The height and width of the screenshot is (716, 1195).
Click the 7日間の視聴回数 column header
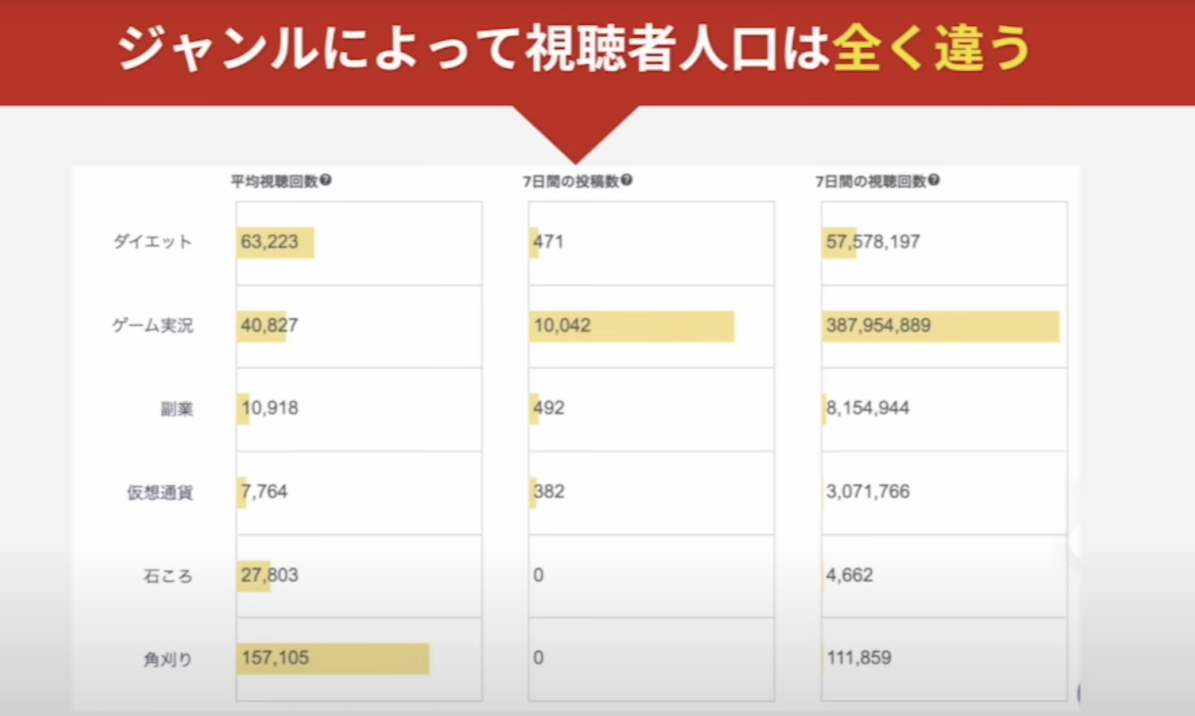871,181
